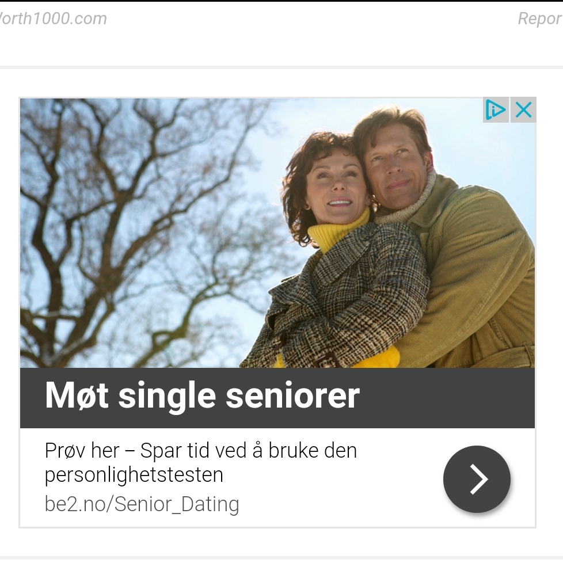Image resolution: width=563 pixels, height=563 pixels.
Task: Click the word "single" in the headline
Action: [x=167, y=397]
